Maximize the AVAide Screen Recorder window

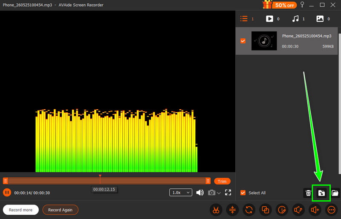point(322,5)
